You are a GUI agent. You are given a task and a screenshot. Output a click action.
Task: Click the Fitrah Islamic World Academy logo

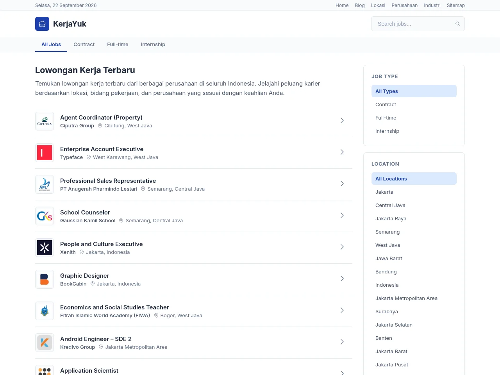pyautogui.click(x=45, y=311)
